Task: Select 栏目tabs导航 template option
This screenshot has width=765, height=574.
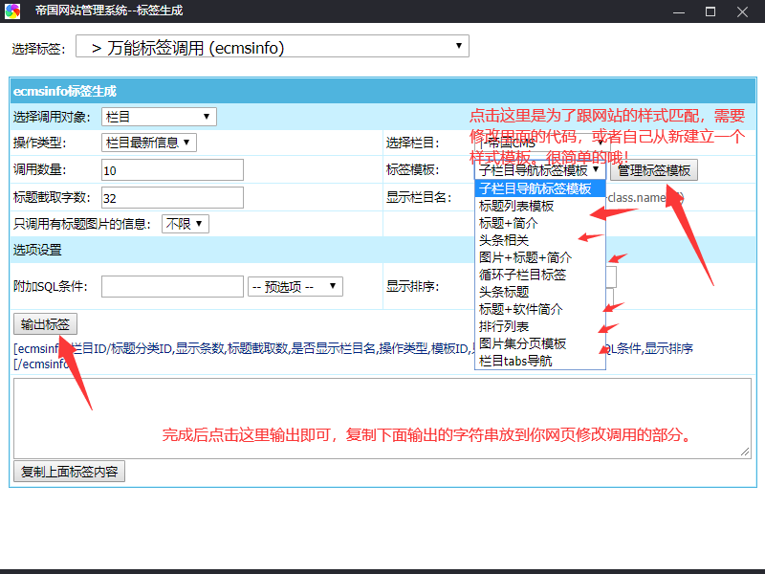Action: 515,361
